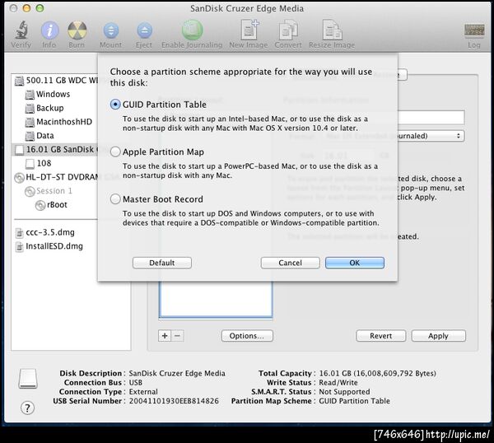Viewport: 494px width, 443px height.
Task: Click the ccc-3.5.dmg image icon
Action: coord(20,233)
